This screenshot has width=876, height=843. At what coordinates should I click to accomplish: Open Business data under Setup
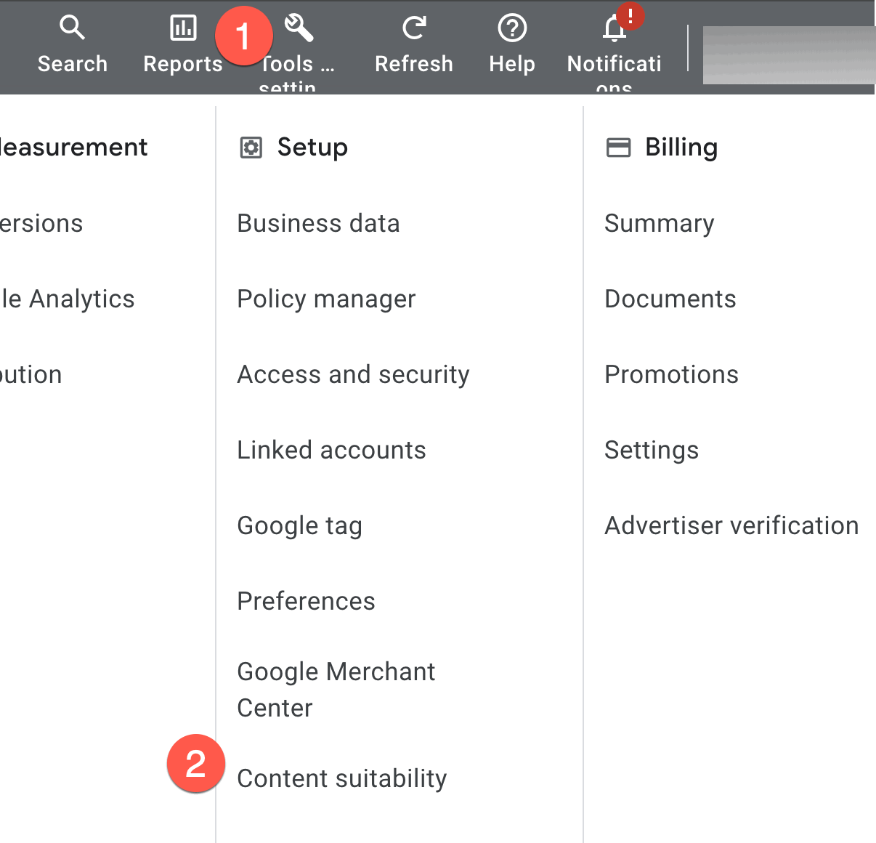coord(318,223)
